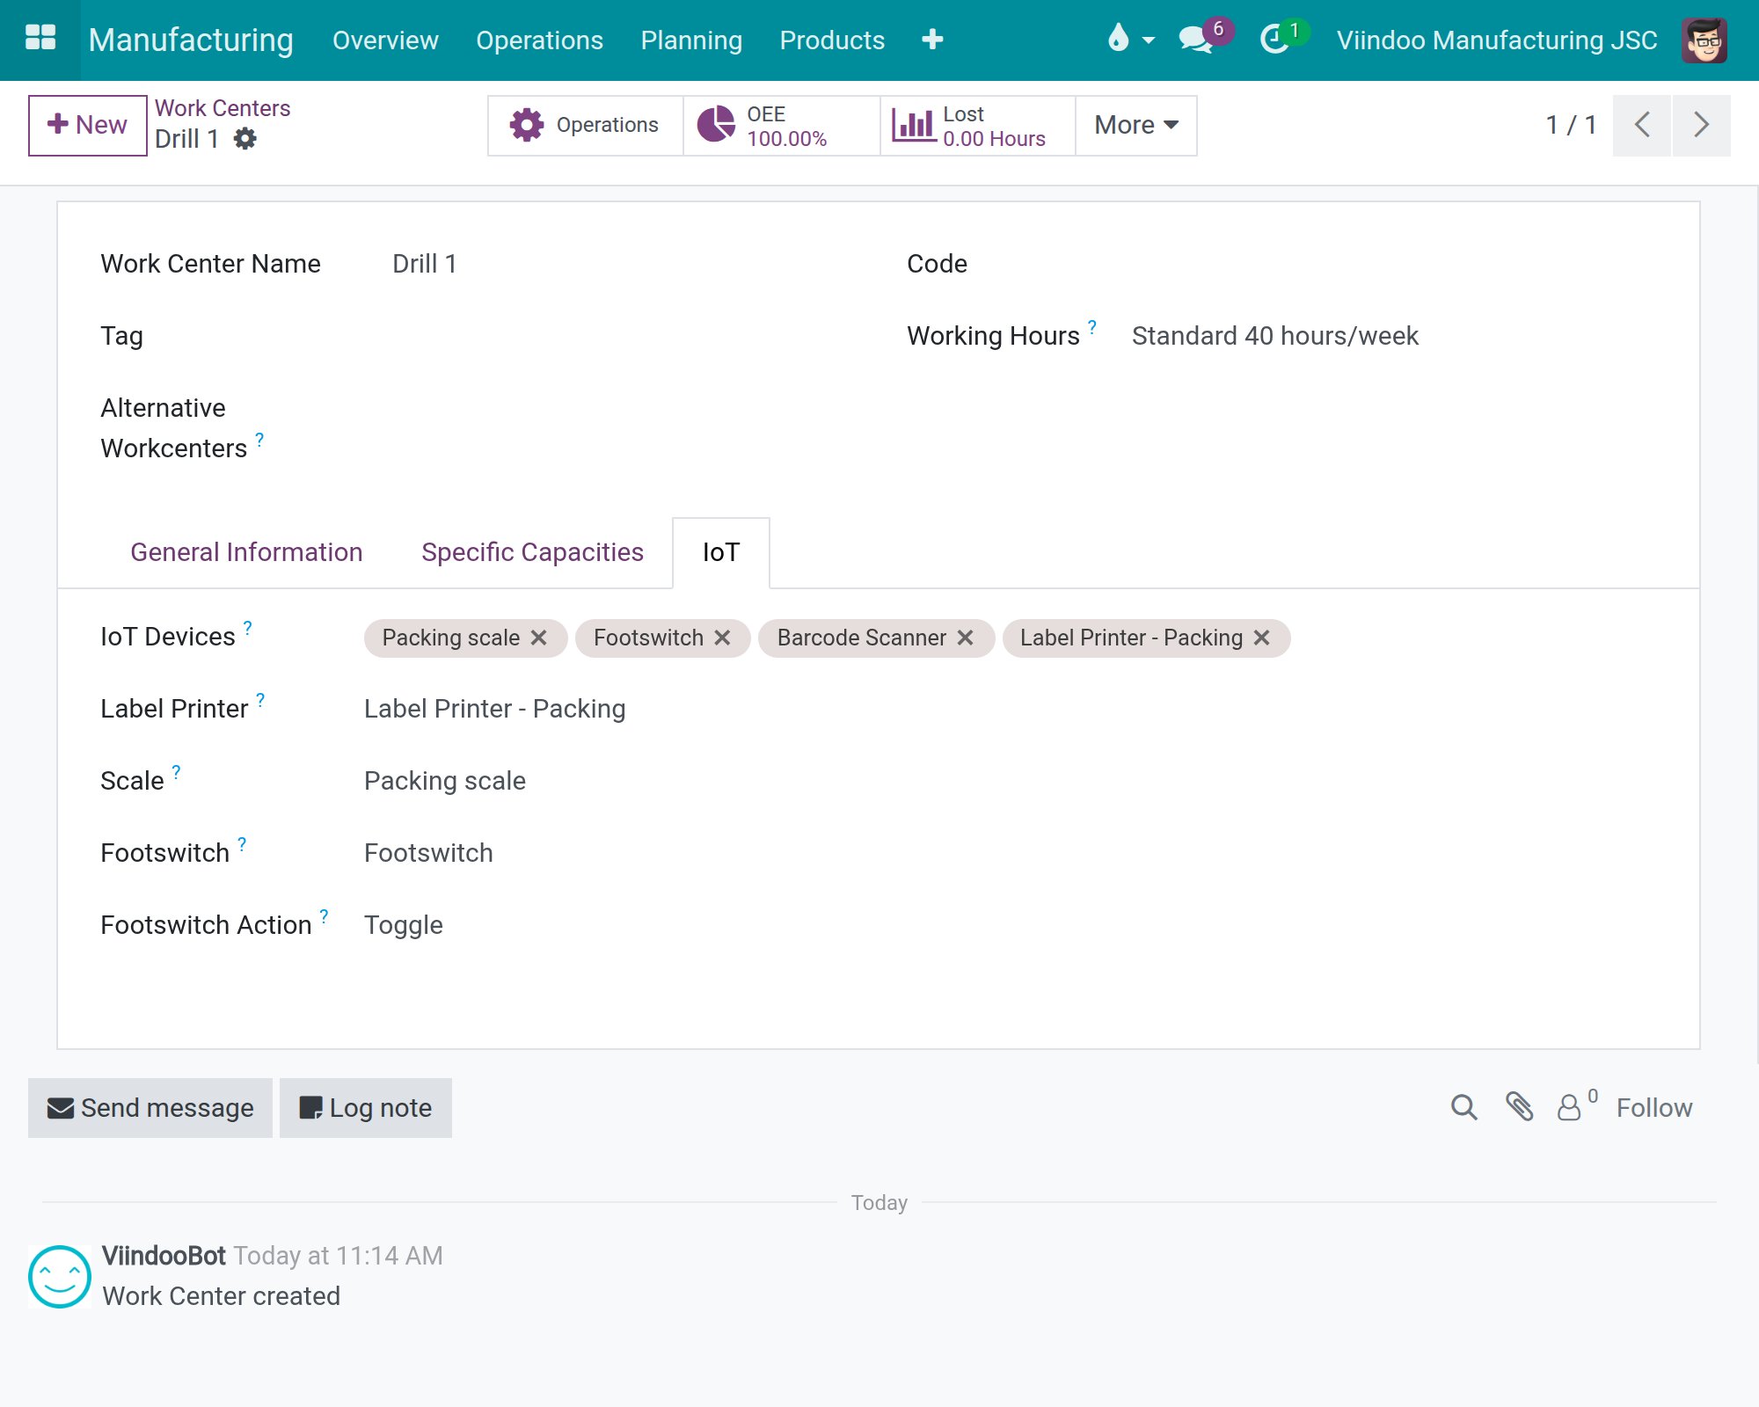Open the Drill 1 actions gear icon
Viewport: 1759px width, 1407px height.
pos(245,139)
